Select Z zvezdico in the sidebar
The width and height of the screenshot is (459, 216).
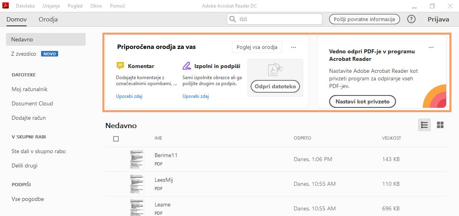click(x=24, y=54)
